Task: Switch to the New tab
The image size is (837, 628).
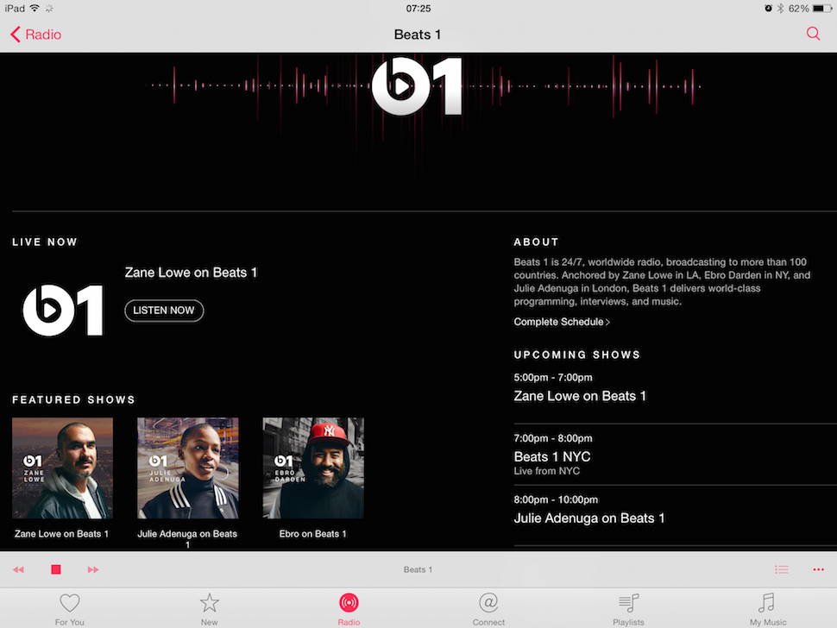Action: [209, 609]
